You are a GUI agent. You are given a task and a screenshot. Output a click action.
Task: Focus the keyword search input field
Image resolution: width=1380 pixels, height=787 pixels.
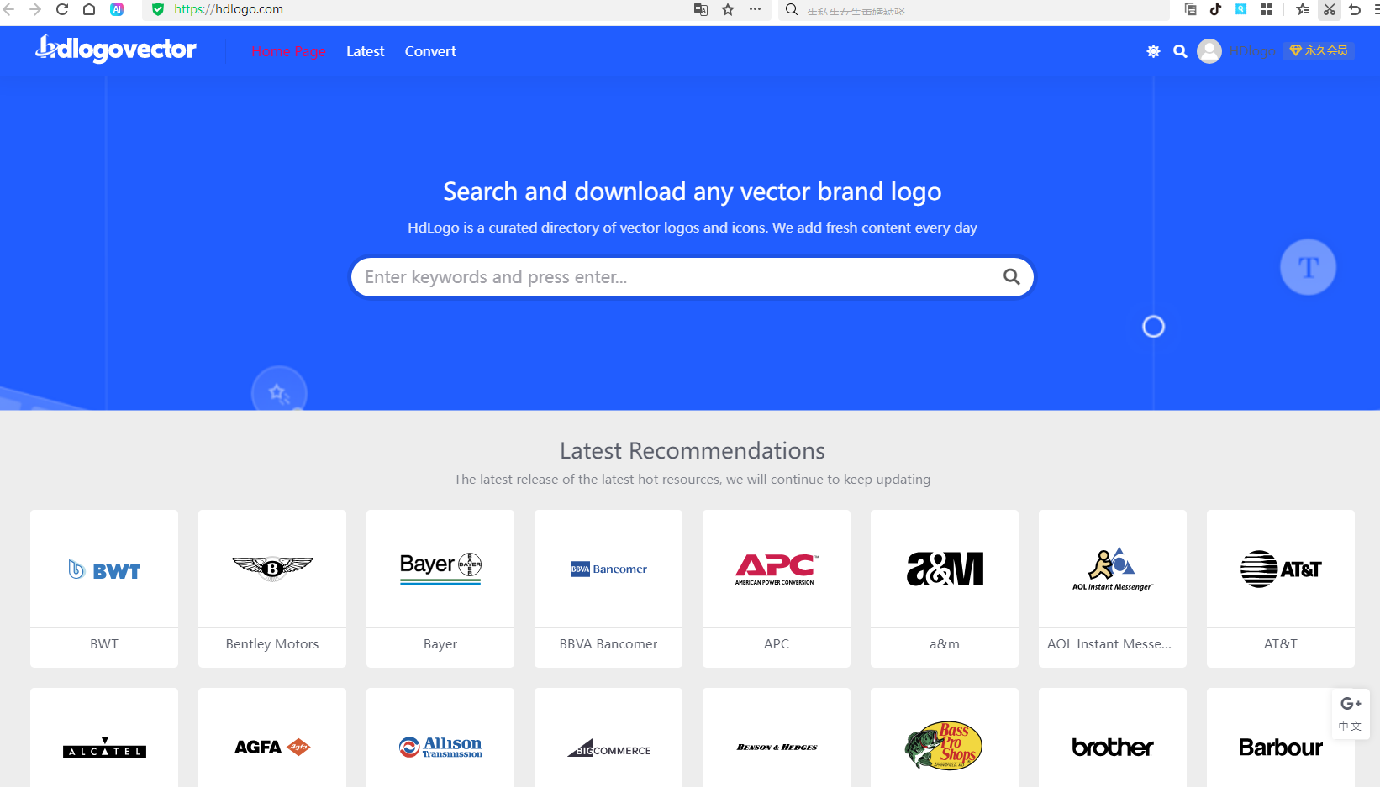point(672,277)
